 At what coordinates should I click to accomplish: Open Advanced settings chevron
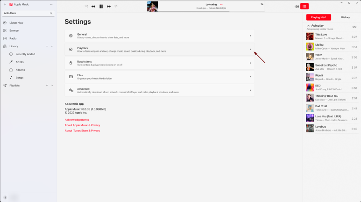pos(250,90)
